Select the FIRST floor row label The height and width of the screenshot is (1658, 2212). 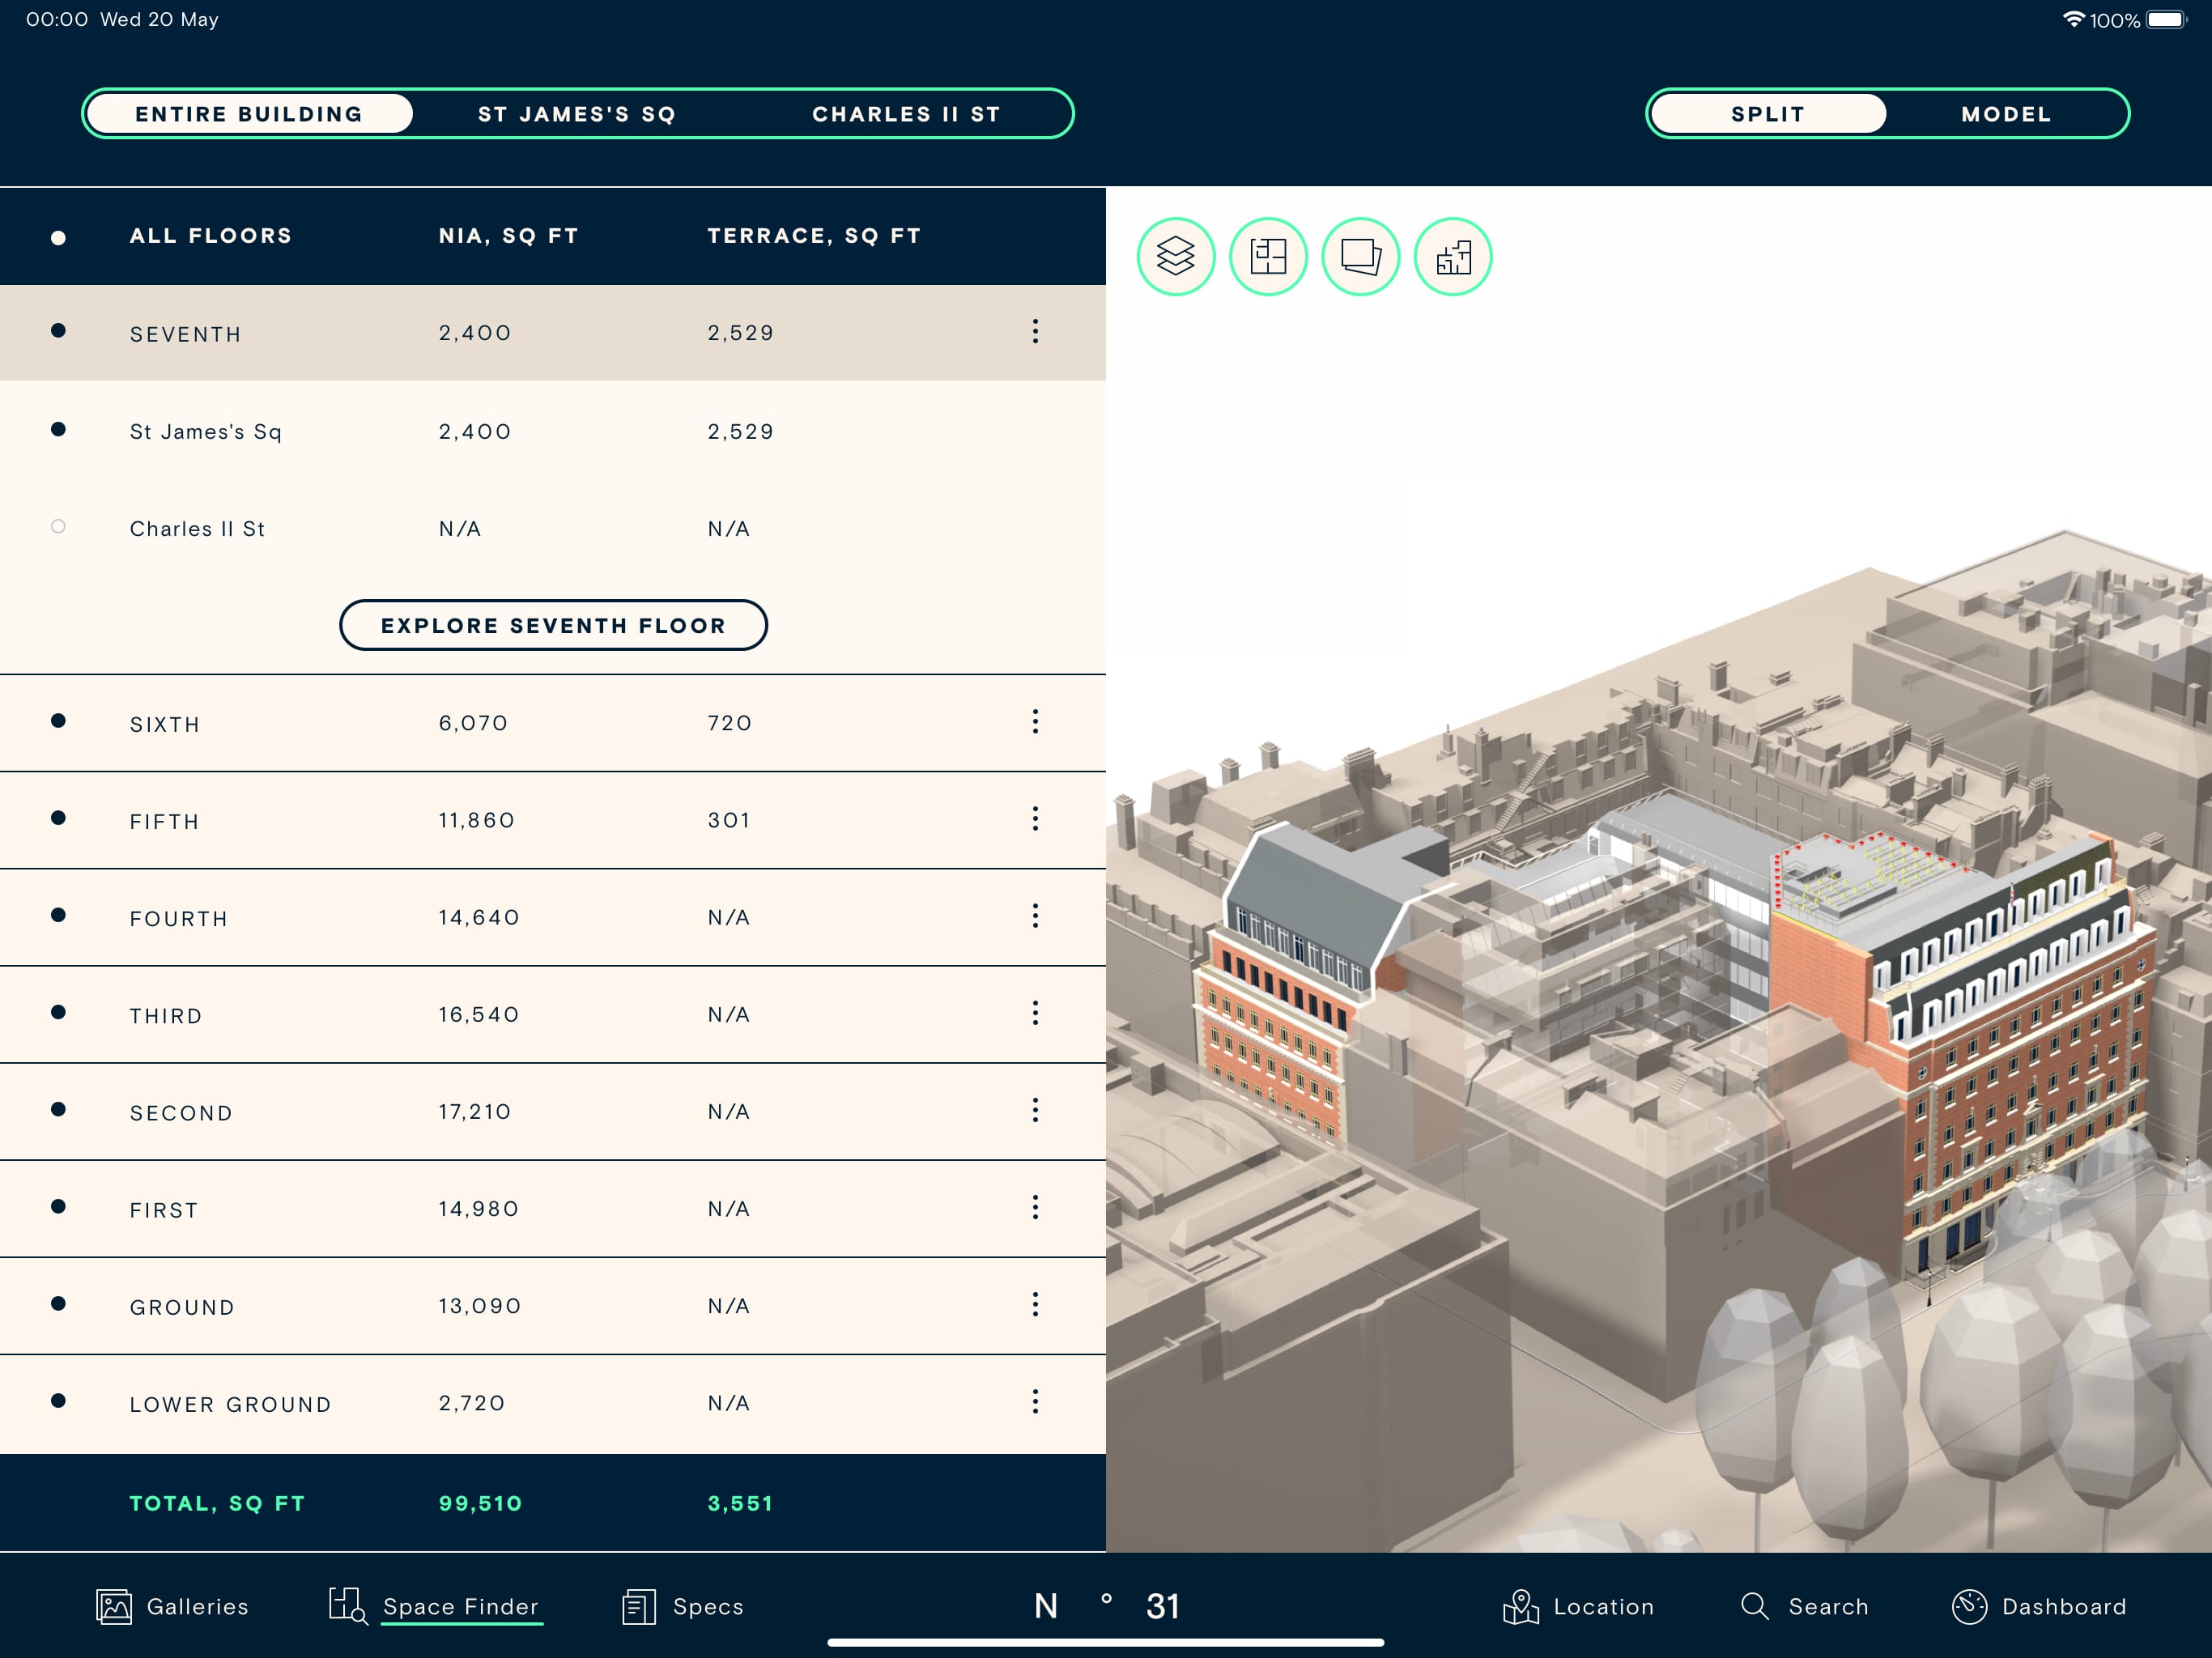tap(164, 1209)
